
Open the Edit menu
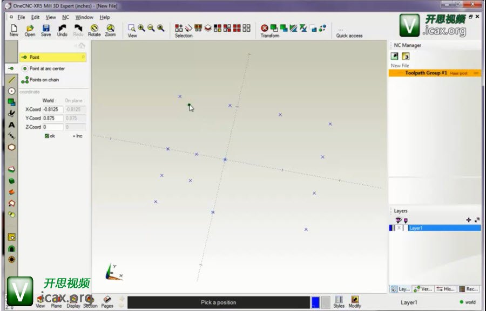(x=35, y=17)
